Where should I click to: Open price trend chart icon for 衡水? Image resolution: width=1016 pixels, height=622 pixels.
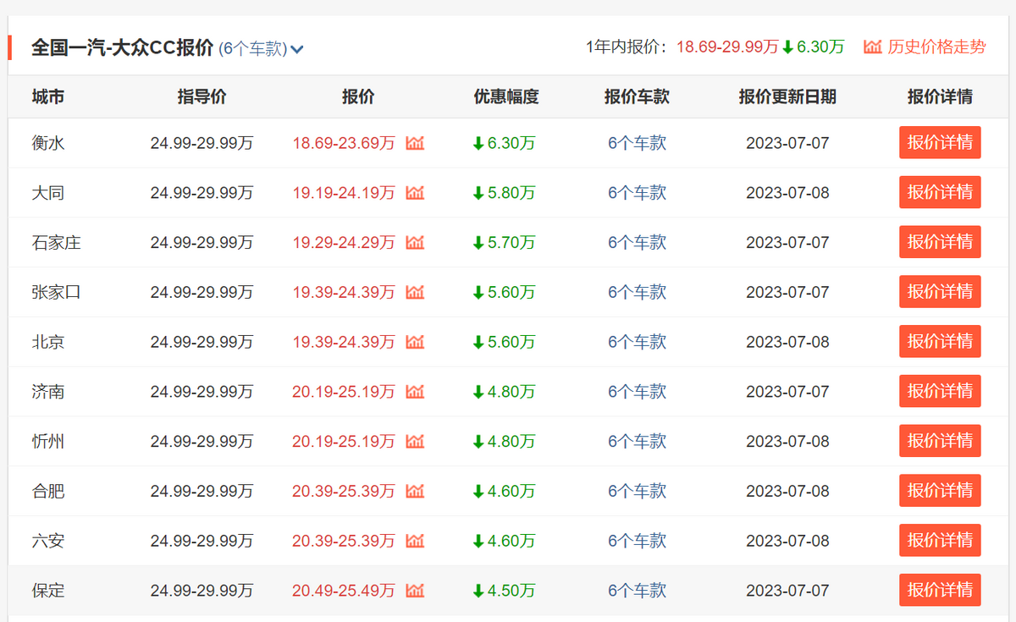point(415,143)
